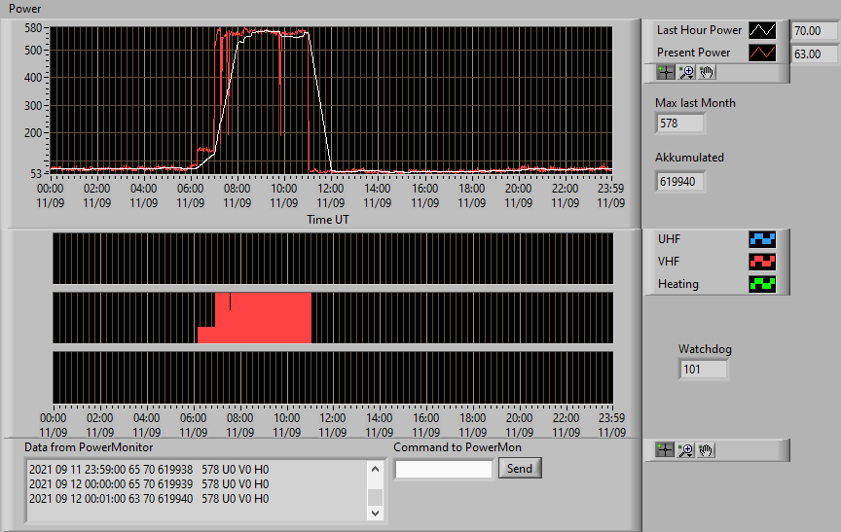Select the pan hand tool in the Power graph palette
The height and width of the screenshot is (532, 841).
click(x=707, y=72)
